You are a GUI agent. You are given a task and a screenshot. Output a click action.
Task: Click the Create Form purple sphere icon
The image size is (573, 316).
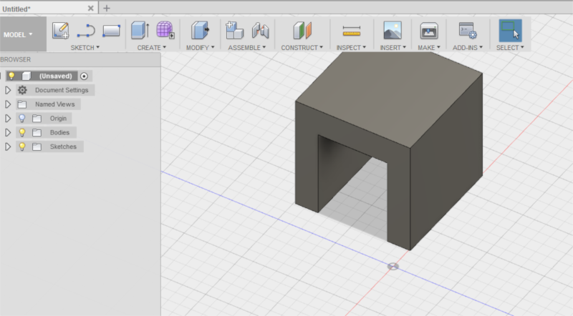165,30
